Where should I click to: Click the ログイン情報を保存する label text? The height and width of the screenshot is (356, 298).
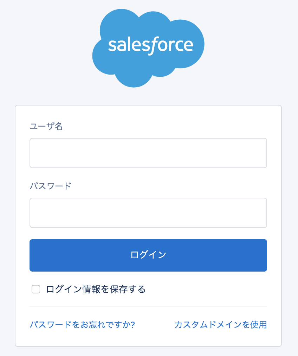[96, 289]
